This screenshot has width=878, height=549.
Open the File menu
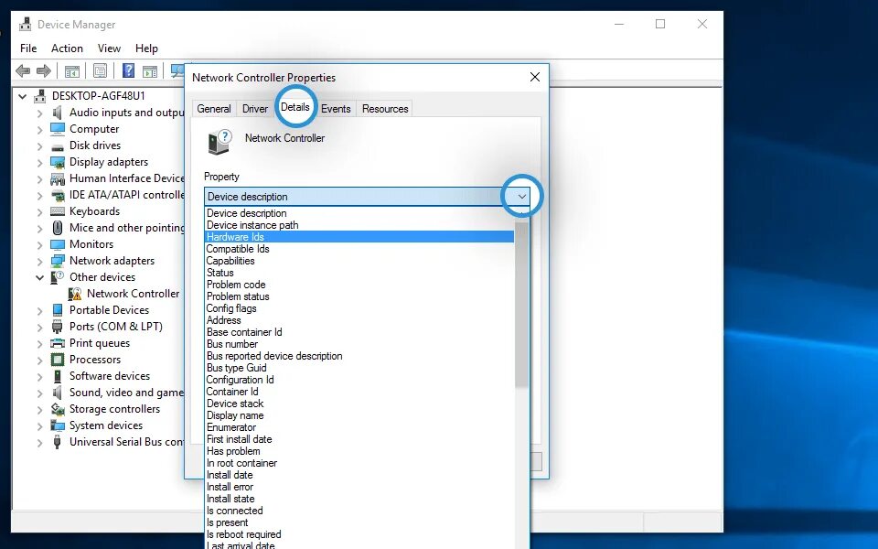pyautogui.click(x=28, y=48)
